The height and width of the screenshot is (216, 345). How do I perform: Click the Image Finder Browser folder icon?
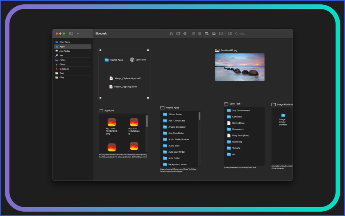(x=283, y=115)
